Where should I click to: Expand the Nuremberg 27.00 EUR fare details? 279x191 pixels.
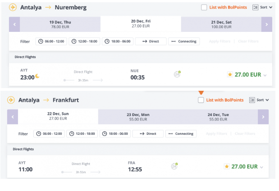tap(265, 75)
